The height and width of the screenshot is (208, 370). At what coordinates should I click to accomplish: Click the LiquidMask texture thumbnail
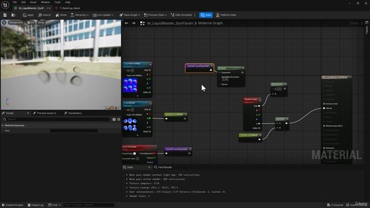point(130,125)
